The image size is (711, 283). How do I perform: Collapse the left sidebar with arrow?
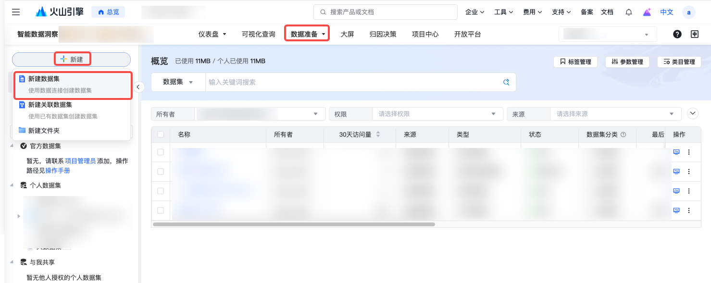pos(138,87)
